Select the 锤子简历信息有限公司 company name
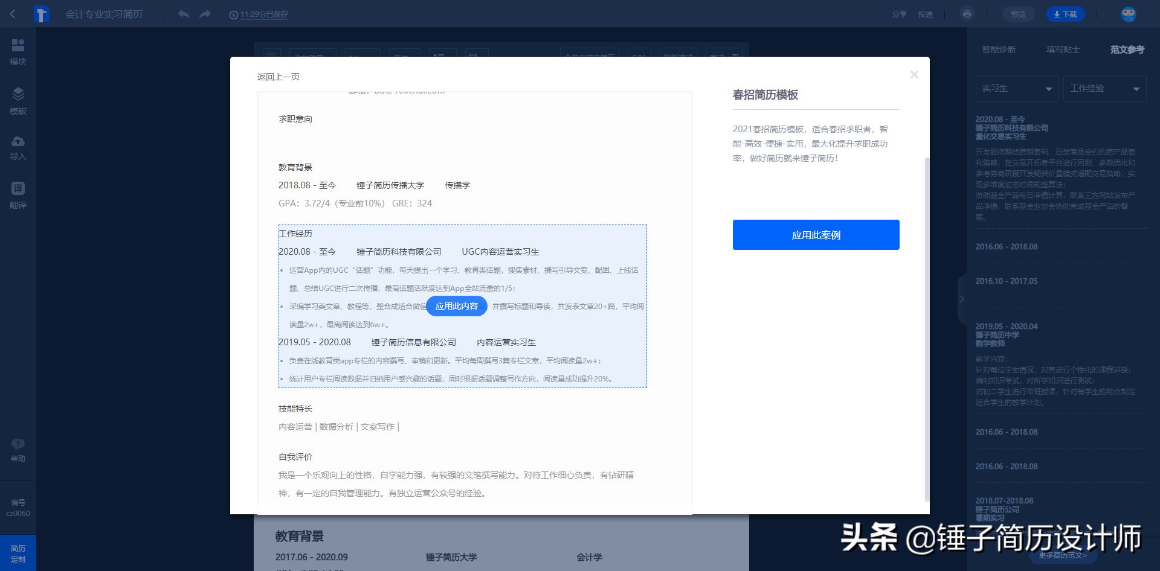This screenshot has width=1160, height=571. (414, 342)
